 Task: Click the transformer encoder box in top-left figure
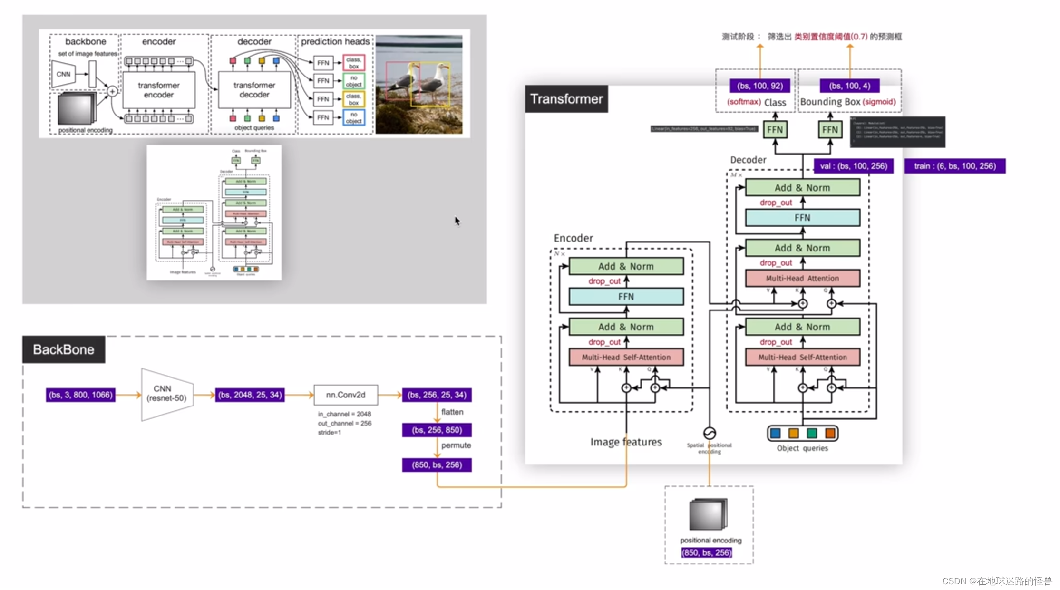(158, 90)
